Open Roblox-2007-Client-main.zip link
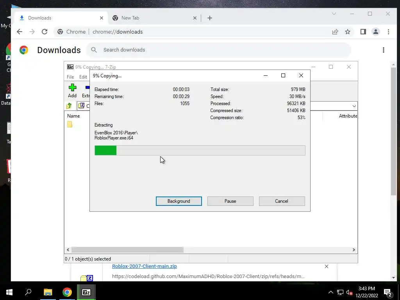This screenshot has width=400, height=300. [145, 266]
